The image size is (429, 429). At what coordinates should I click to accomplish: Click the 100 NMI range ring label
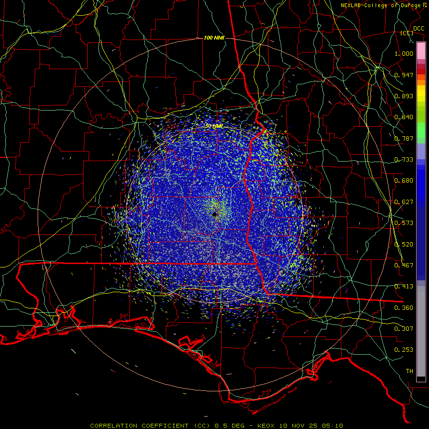pos(214,38)
